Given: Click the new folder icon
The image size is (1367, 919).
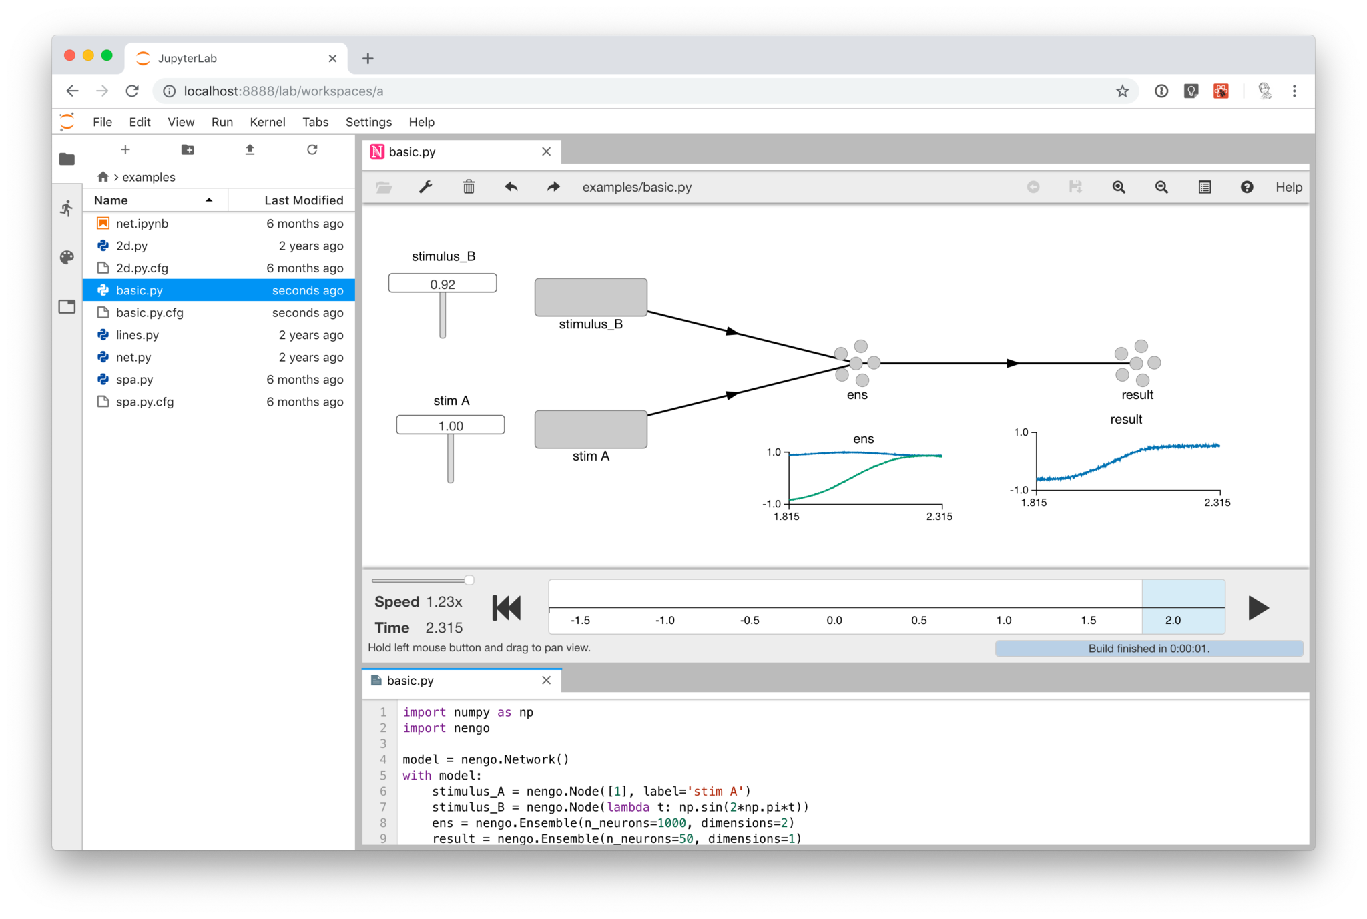Looking at the screenshot, I should [188, 149].
